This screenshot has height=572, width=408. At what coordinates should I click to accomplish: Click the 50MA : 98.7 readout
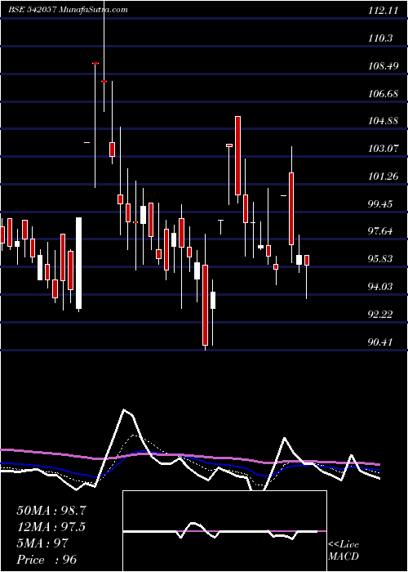(51, 511)
